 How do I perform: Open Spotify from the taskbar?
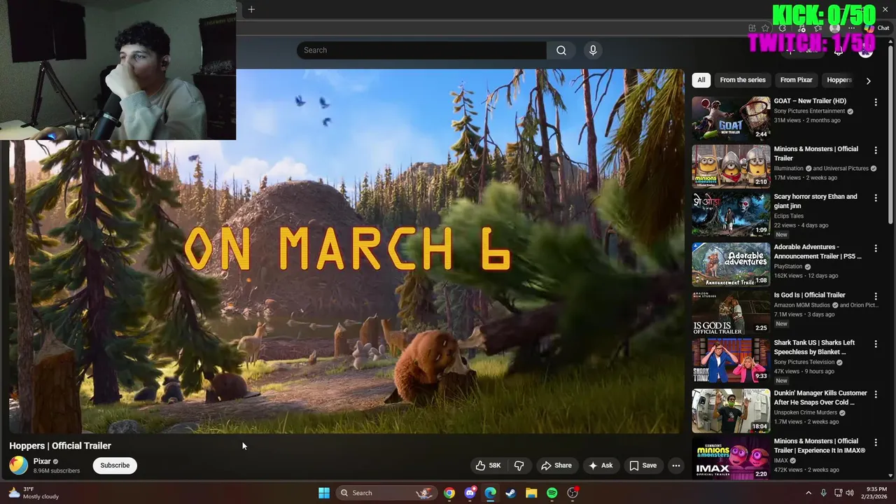(x=552, y=493)
